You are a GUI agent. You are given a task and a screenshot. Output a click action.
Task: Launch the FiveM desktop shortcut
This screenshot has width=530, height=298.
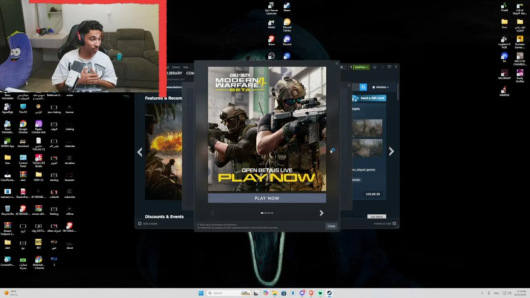(504, 7)
